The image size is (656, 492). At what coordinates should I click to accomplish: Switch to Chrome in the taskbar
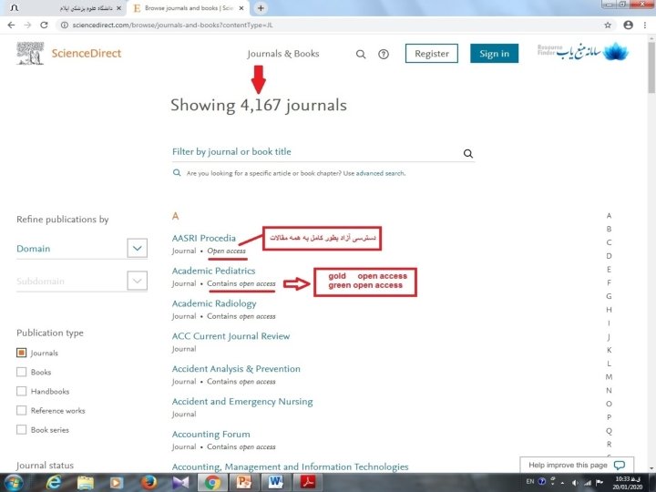coord(212,482)
